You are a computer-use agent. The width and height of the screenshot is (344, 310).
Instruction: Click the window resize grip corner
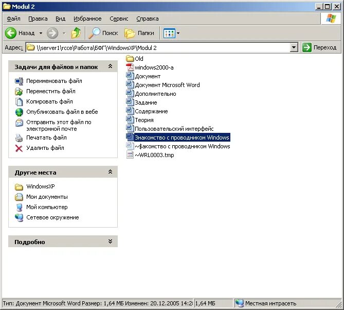(x=339, y=304)
